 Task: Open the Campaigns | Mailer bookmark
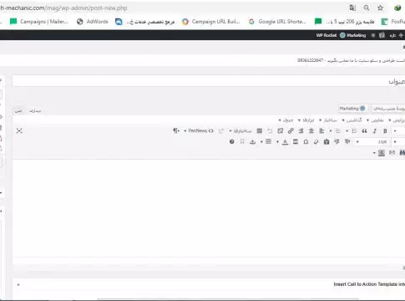[x=39, y=22]
